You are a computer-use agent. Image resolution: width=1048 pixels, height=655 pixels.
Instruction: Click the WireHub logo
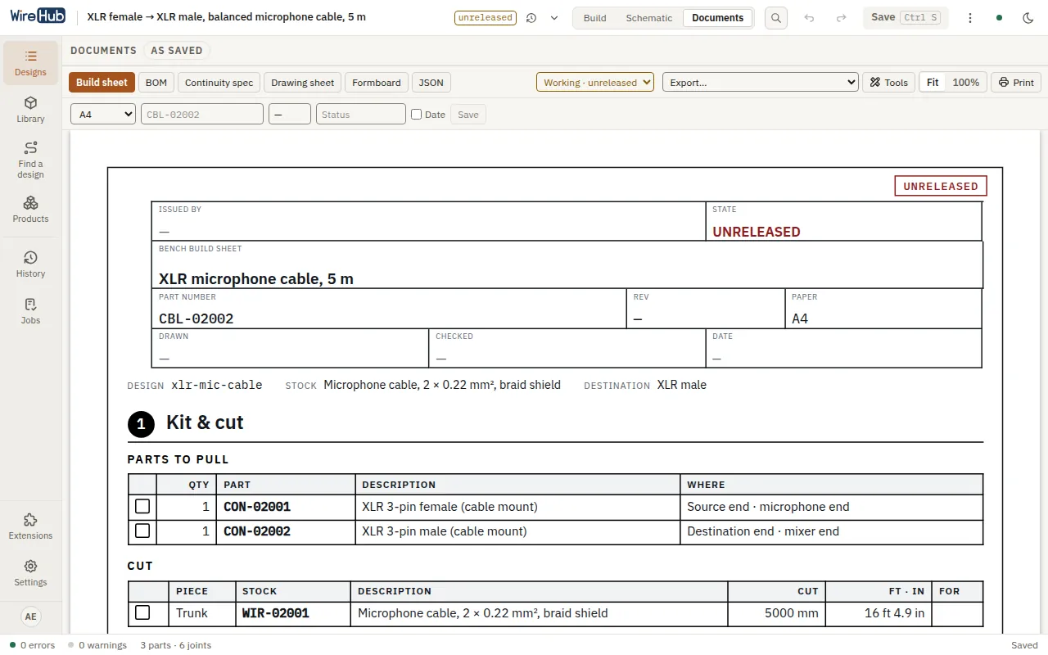(x=38, y=16)
